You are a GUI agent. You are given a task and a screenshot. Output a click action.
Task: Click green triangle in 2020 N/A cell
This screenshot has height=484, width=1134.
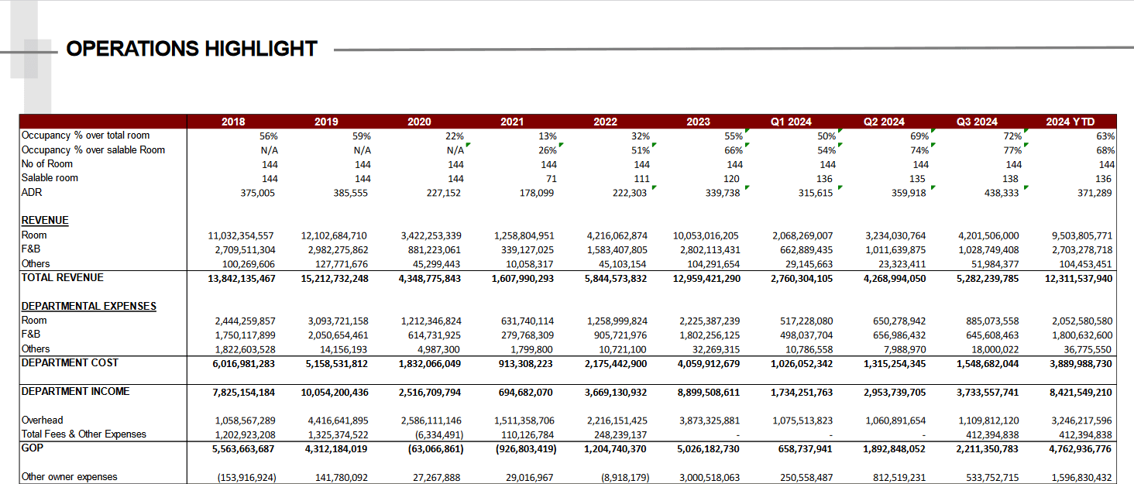tap(468, 145)
